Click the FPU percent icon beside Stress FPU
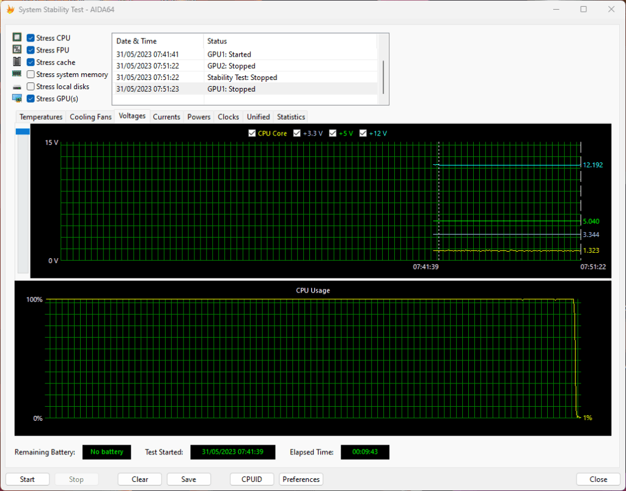The width and height of the screenshot is (626, 491). pos(17,49)
